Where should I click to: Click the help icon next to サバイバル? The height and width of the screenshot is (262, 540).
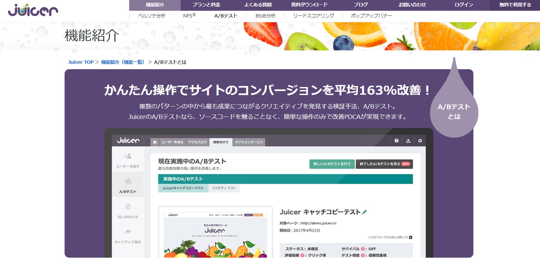click(363, 249)
